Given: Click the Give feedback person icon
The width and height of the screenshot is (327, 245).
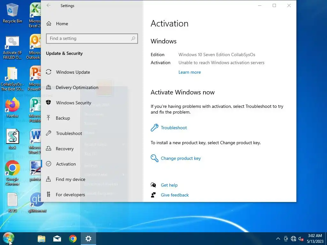Looking at the screenshot, I should coord(153,195).
